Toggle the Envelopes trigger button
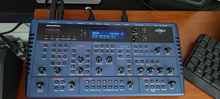The width and height of the screenshot is (220, 99). 142,62
